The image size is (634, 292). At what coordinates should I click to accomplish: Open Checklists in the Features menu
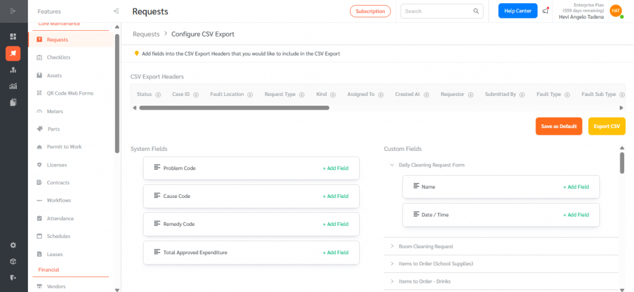tap(58, 58)
